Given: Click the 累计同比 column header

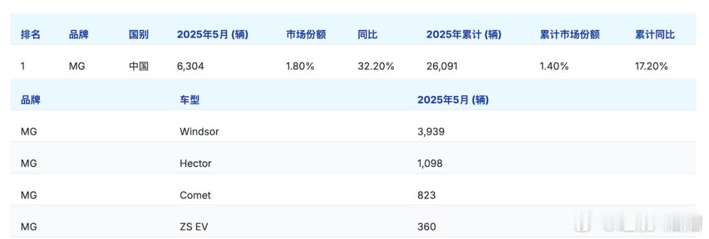Looking at the screenshot, I should pos(655,35).
